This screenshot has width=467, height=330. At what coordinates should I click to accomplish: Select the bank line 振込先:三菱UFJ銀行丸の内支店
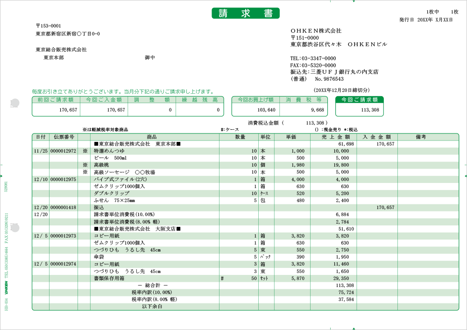pyautogui.click(x=334, y=72)
